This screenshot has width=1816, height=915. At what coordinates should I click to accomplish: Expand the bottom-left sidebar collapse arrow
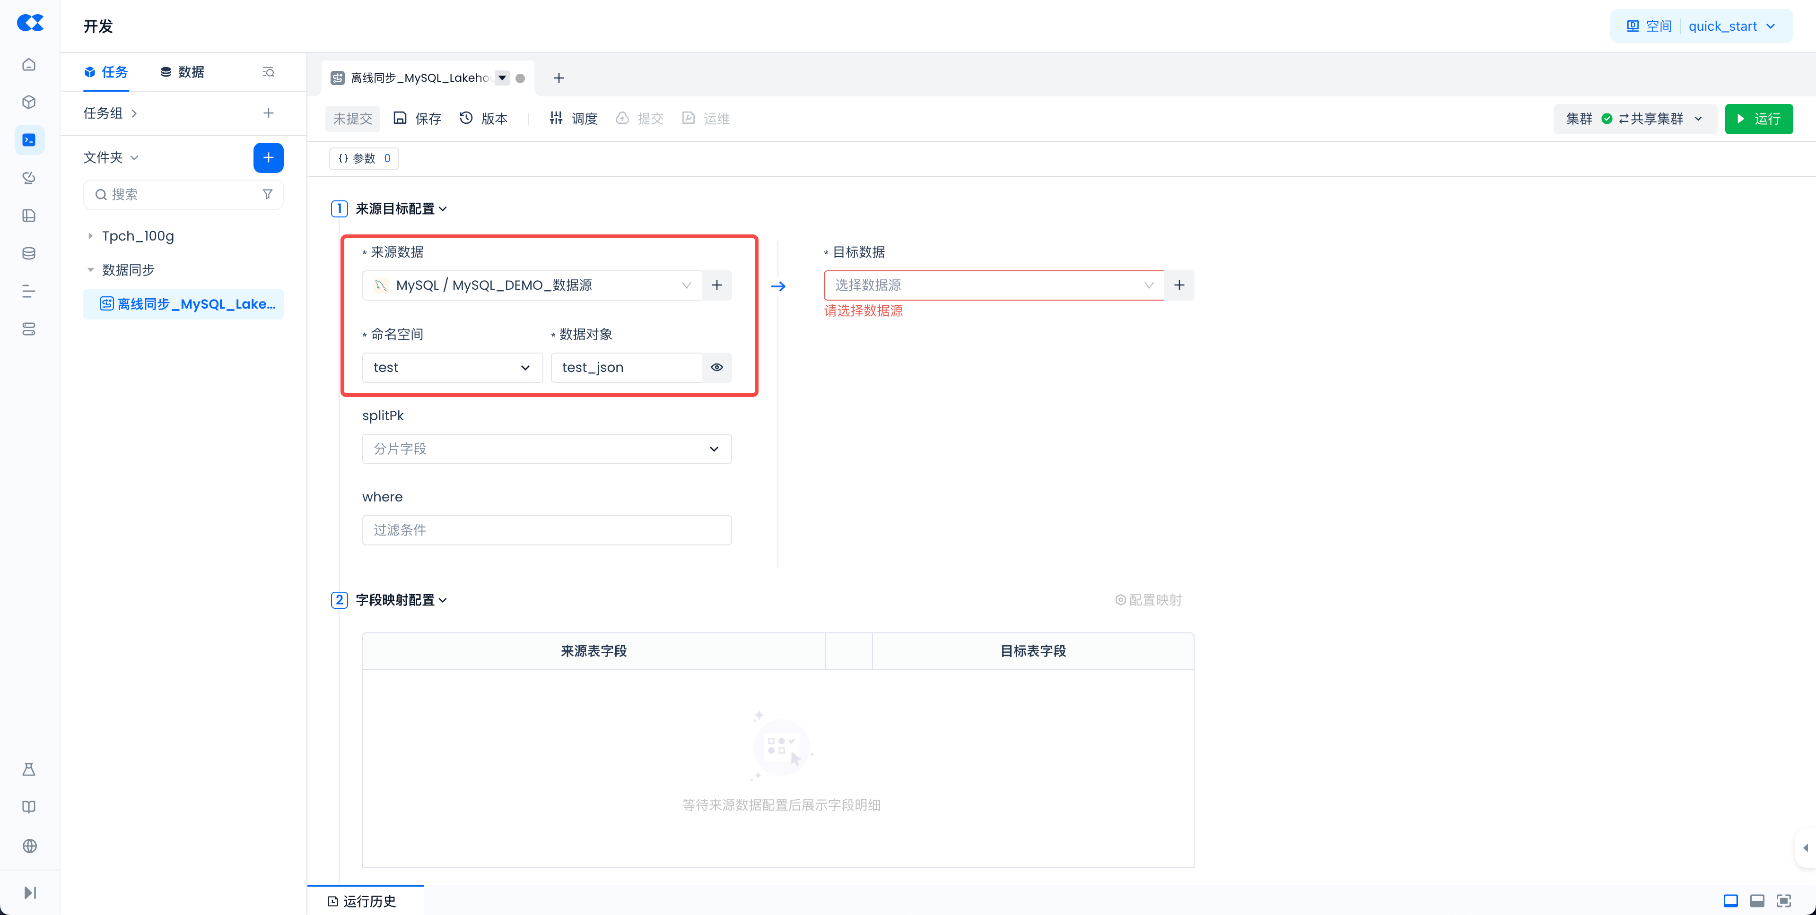point(29,892)
